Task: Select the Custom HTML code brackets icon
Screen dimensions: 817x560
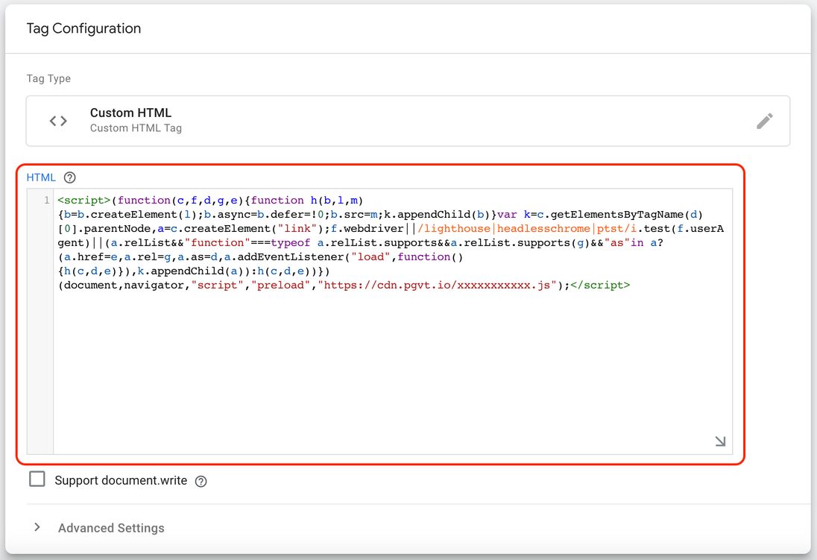Action: click(57, 120)
